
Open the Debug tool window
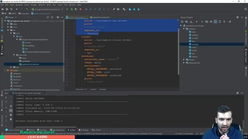(84, 130)
